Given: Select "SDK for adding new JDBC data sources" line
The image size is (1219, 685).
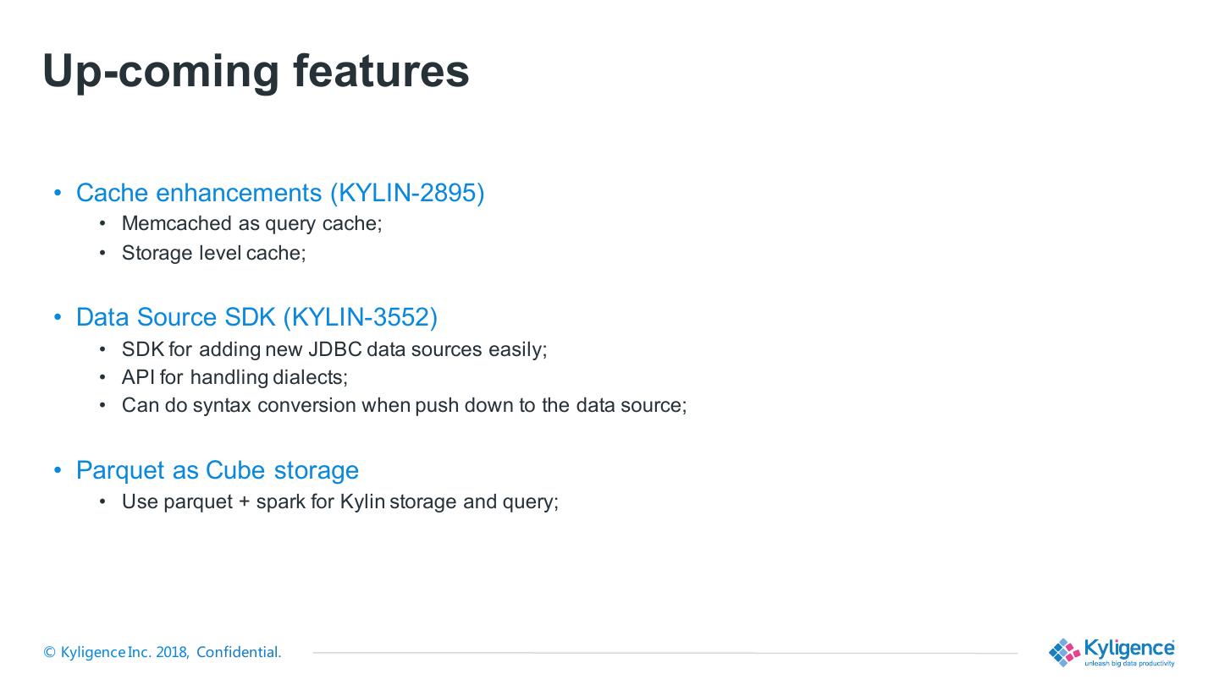Looking at the screenshot, I should point(334,349).
